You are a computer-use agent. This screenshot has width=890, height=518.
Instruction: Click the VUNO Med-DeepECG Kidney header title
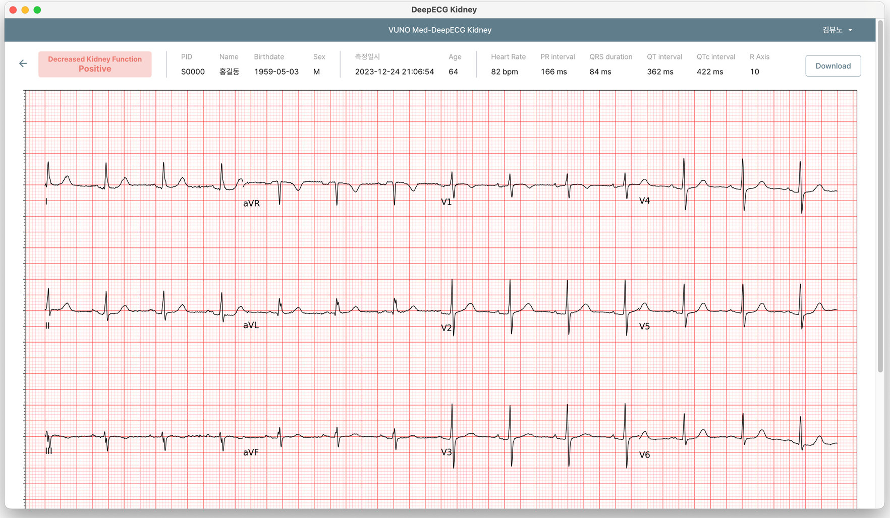(x=439, y=30)
